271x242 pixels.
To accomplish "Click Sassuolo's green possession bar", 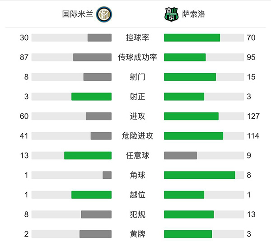I will click(192, 38).
